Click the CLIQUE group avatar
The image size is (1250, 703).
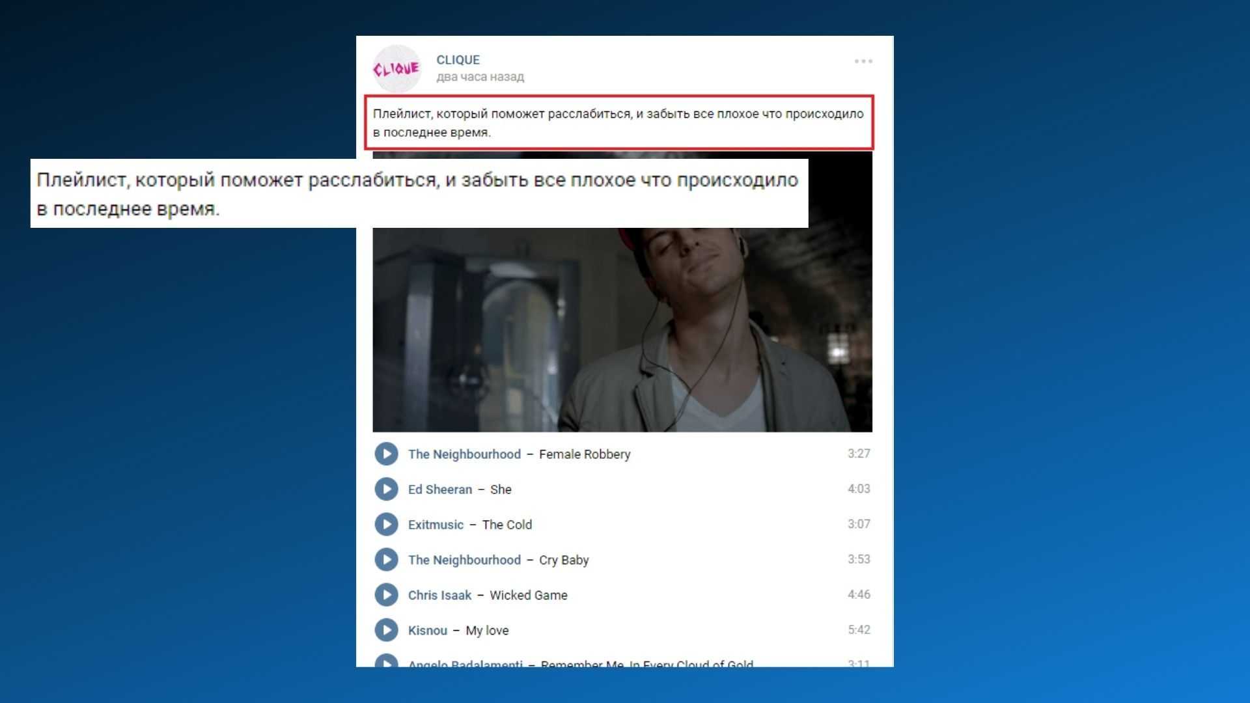pos(396,68)
